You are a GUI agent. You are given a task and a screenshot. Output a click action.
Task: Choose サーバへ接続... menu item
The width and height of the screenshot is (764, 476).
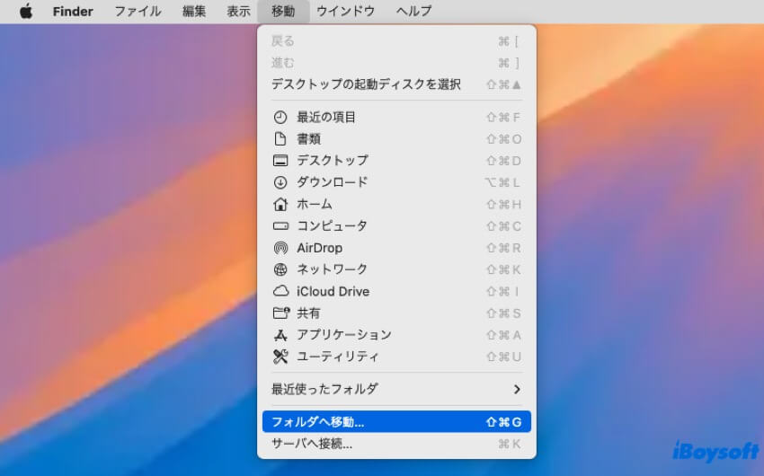pyautogui.click(x=396, y=444)
